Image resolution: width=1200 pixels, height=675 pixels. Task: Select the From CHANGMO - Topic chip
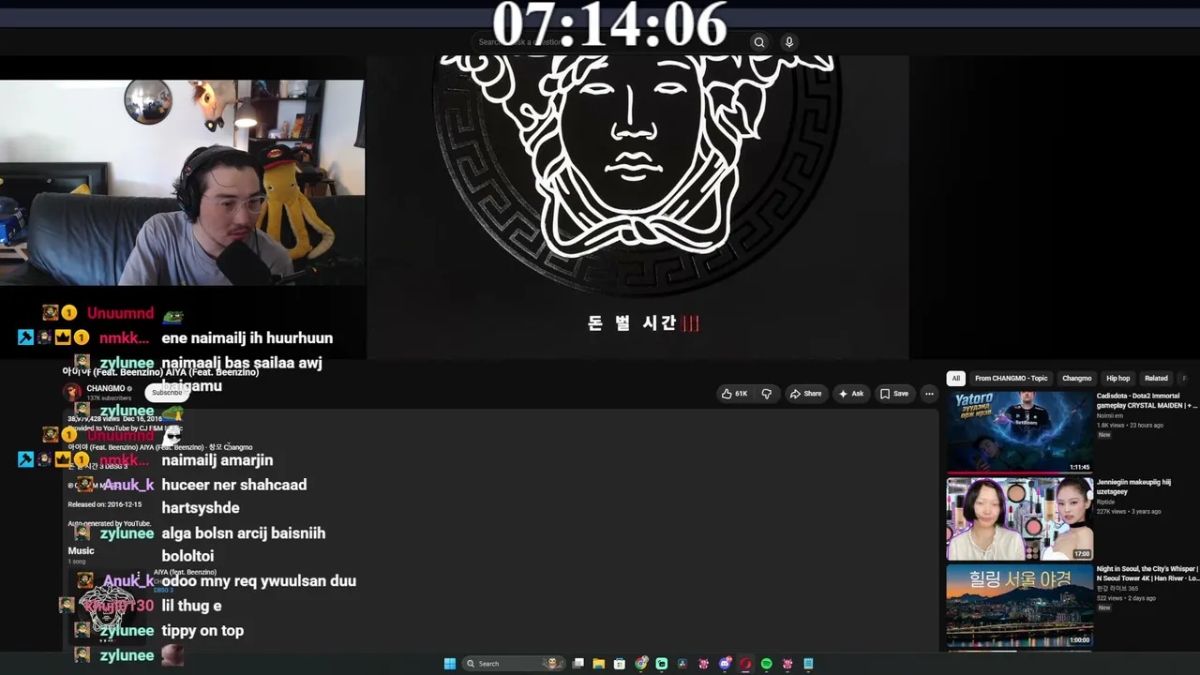[x=1011, y=379]
